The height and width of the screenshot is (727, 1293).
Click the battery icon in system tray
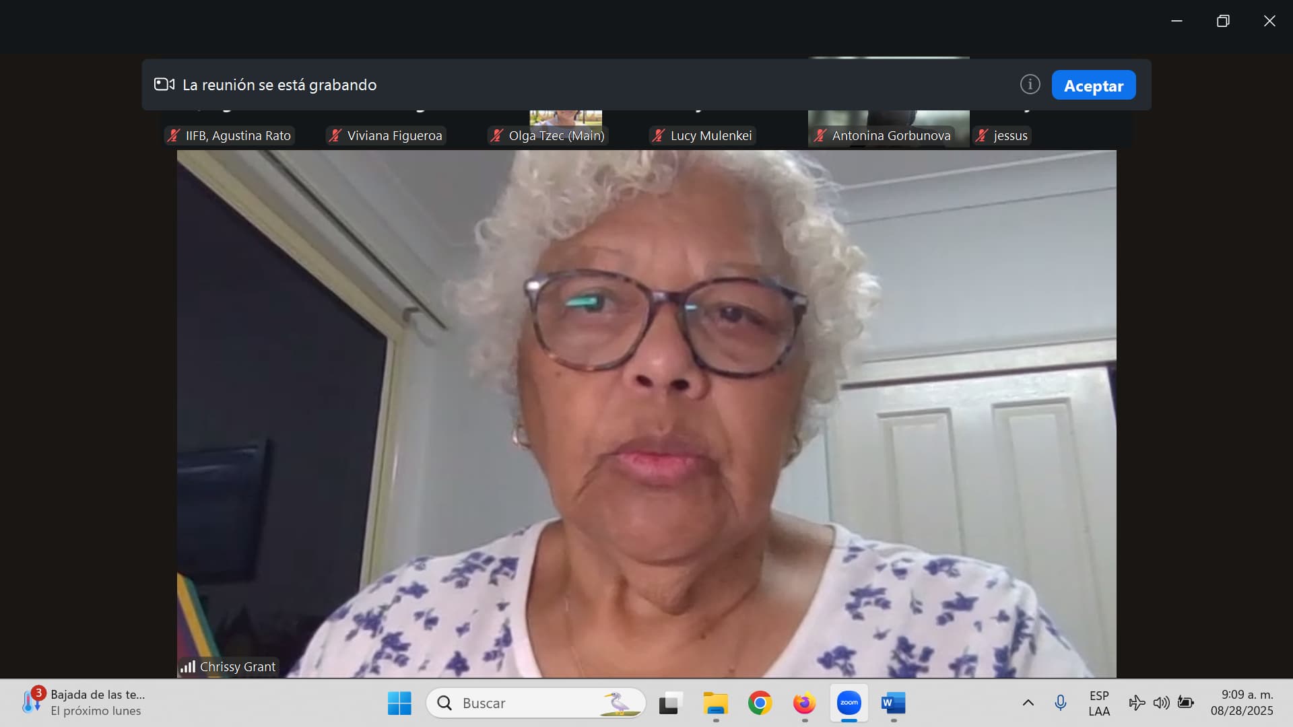(x=1185, y=703)
